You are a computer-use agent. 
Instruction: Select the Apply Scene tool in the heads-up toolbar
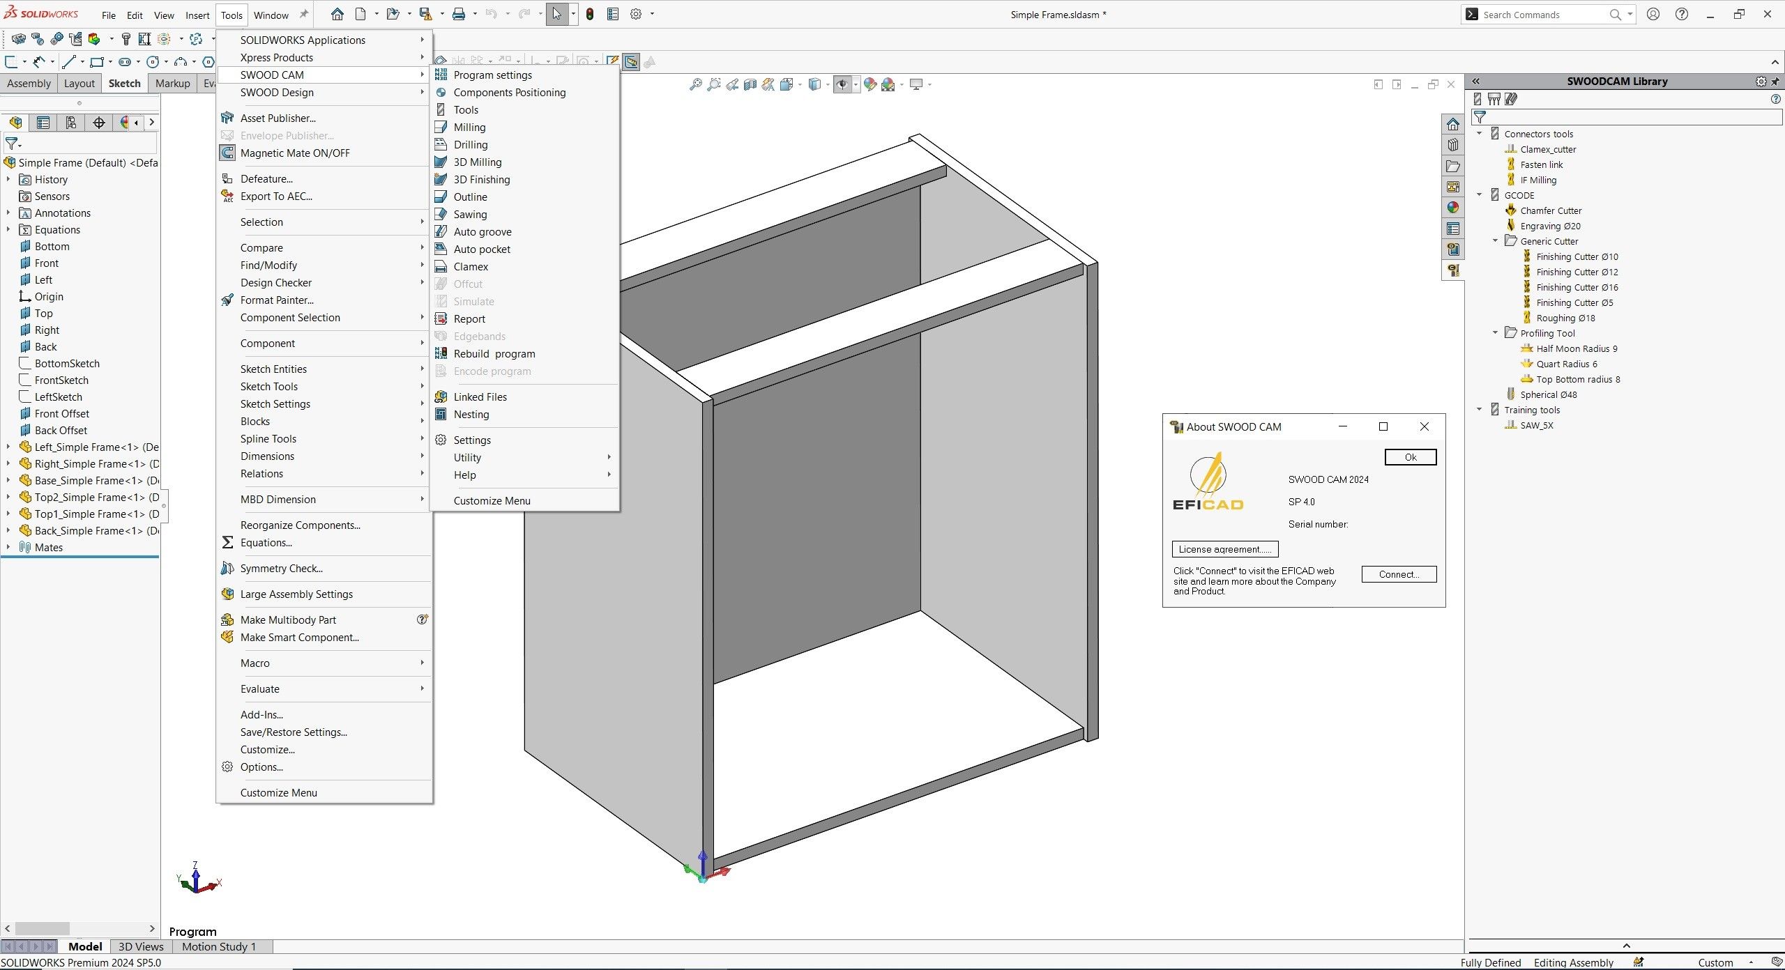(888, 84)
